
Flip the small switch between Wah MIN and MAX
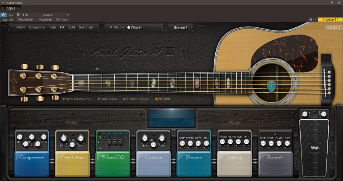coord(314,116)
